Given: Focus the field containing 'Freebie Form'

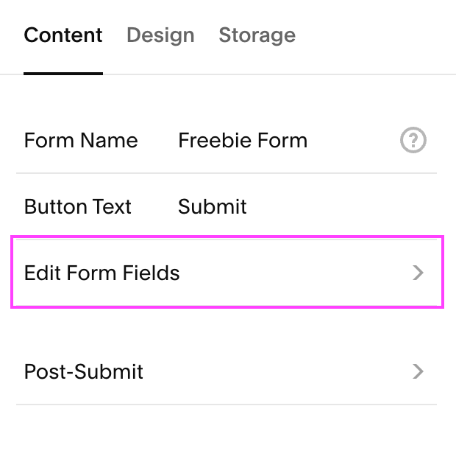Looking at the screenshot, I should pos(243,141).
